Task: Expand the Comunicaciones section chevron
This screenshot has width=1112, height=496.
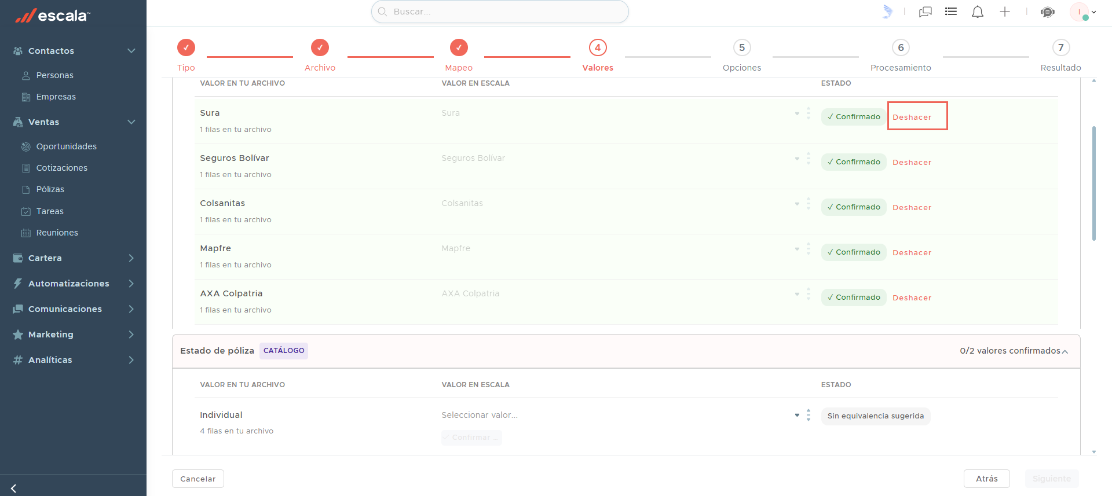Action: click(131, 309)
